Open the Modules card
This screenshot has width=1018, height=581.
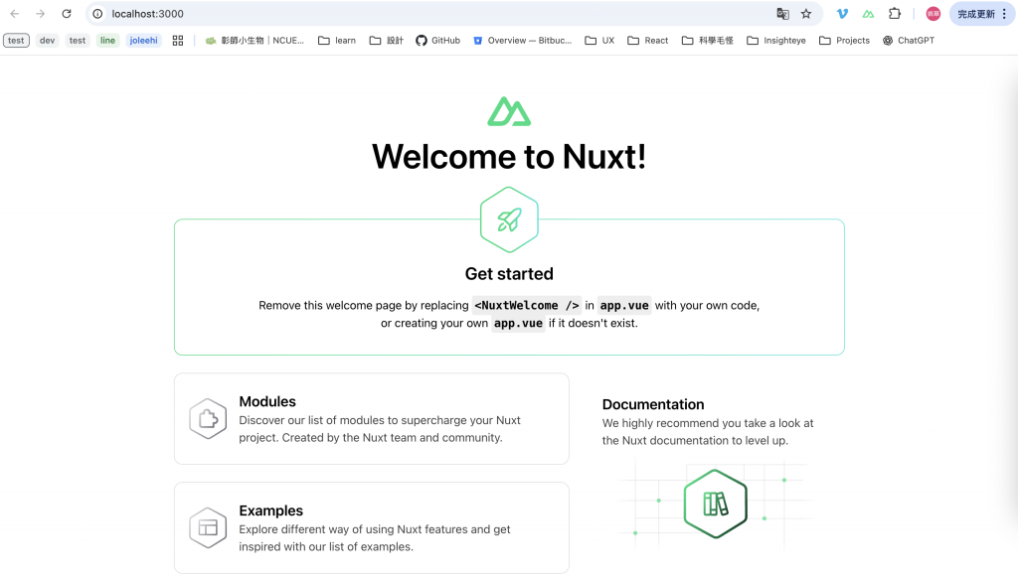point(372,419)
